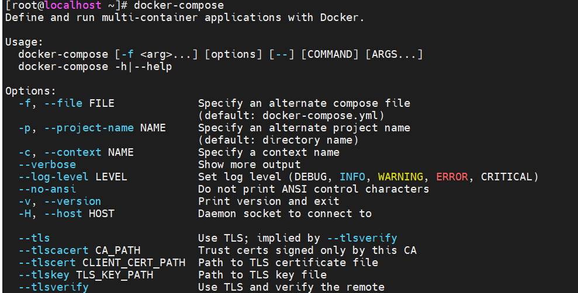Click the 'CA_PATH' argument name
The width and height of the screenshot is (578, 293).
(118, 250)
